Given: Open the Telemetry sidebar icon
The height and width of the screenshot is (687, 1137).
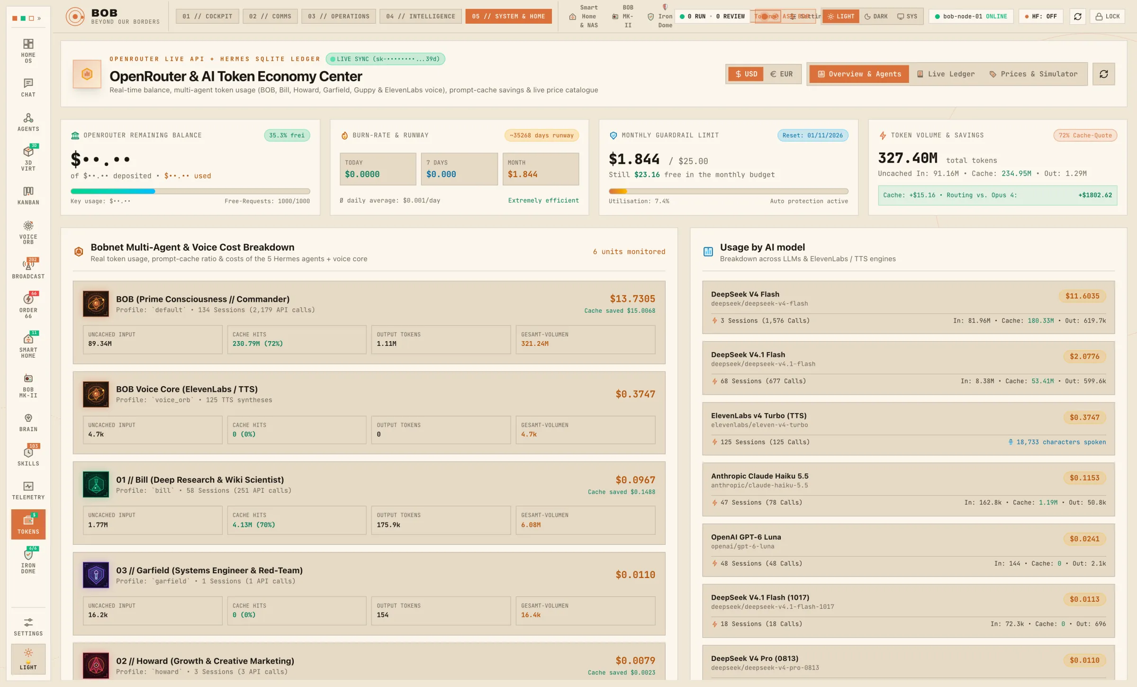Looking at the screenshot, I should coord(28,490).
